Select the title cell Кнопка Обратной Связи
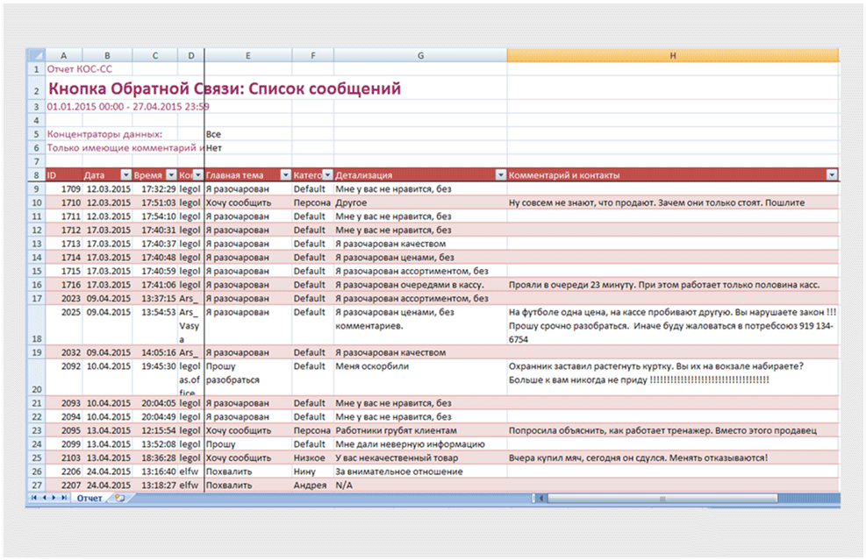 point(224,89)
